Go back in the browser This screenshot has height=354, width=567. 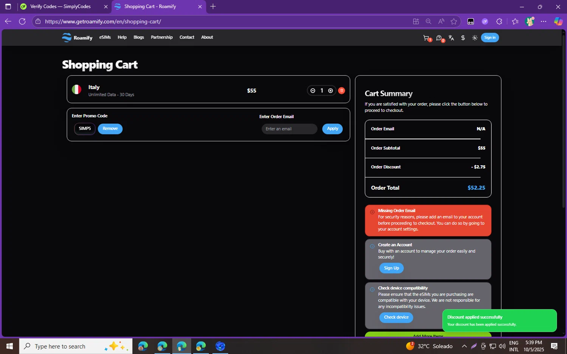pos(8,22)
